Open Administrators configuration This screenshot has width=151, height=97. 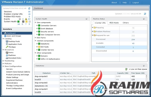(x=12, y=83)
